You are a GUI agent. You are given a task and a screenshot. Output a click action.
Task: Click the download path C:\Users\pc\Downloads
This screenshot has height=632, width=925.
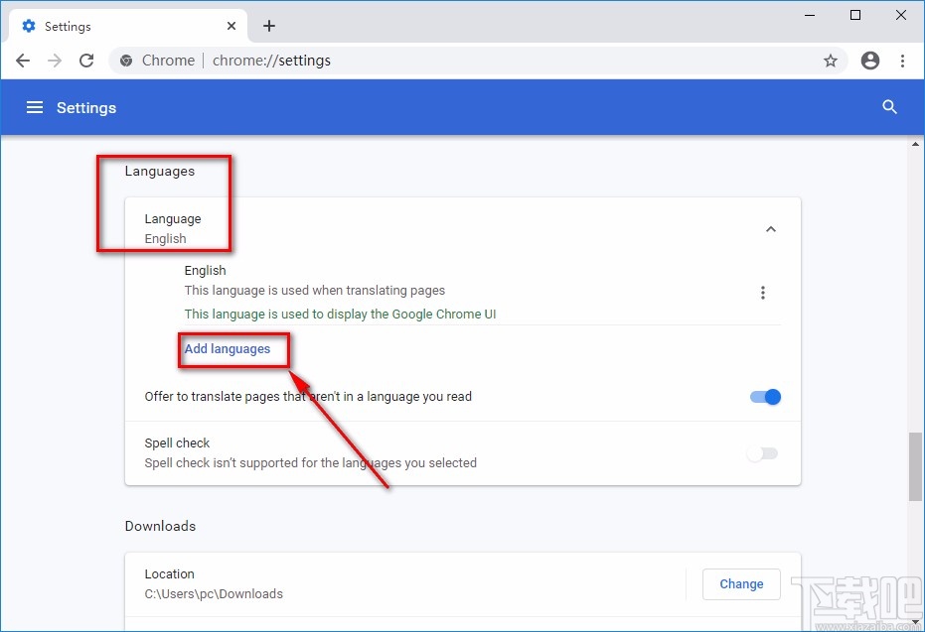click(x=214, y=593)
